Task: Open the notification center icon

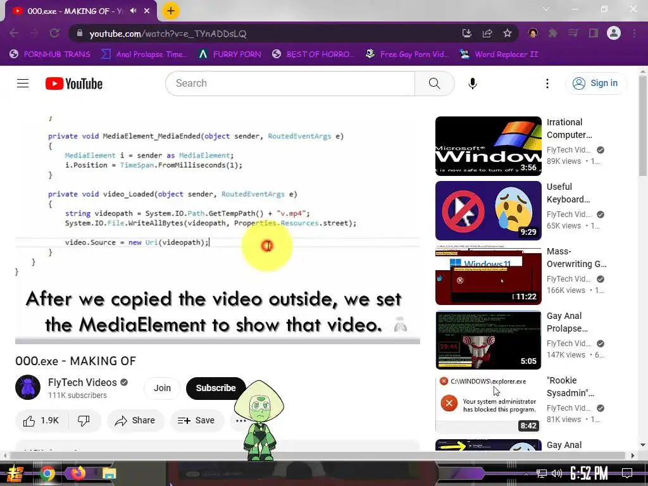Action: tap(627, 473)
